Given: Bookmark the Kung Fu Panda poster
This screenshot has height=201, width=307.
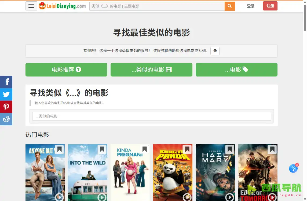Looking at the screenshot, I should [187, 149].
